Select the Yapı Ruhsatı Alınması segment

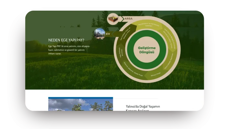tap(121, 52)
